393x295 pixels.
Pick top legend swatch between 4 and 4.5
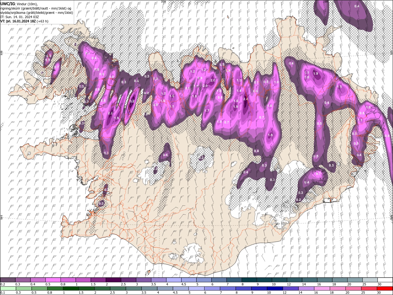(174, 280)
